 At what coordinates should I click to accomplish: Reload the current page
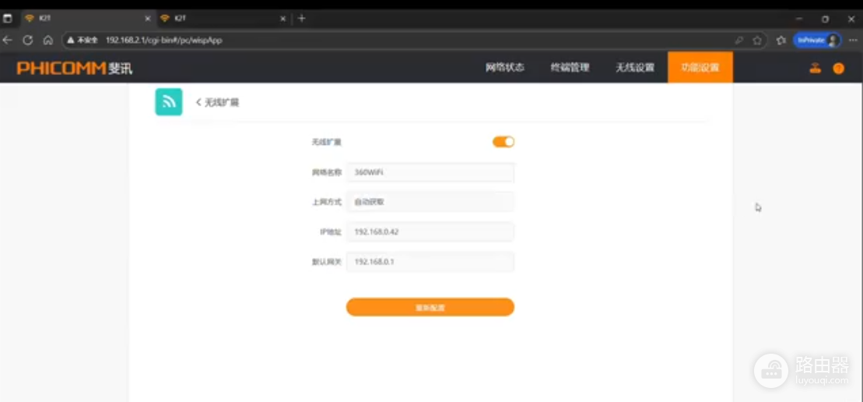[x=27, y=41]
